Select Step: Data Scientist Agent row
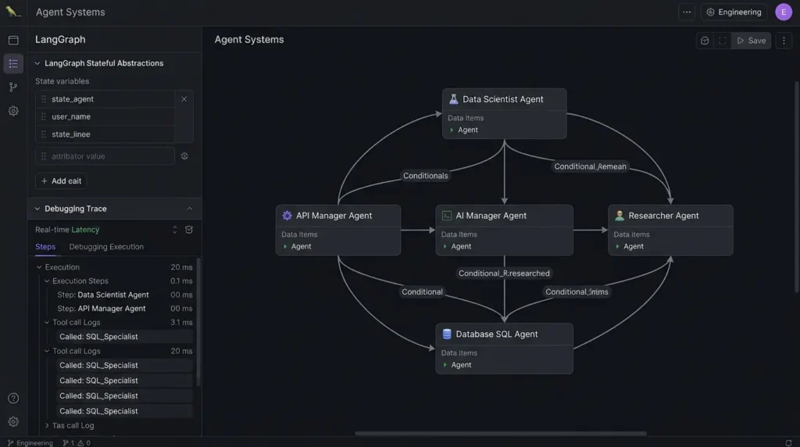Screen dimensions: 800x447 (x=124, y=295)
